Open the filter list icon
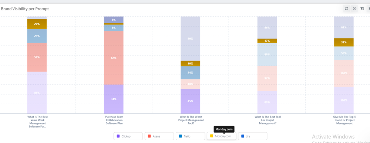The image size is (370, 143). [362, 8]
